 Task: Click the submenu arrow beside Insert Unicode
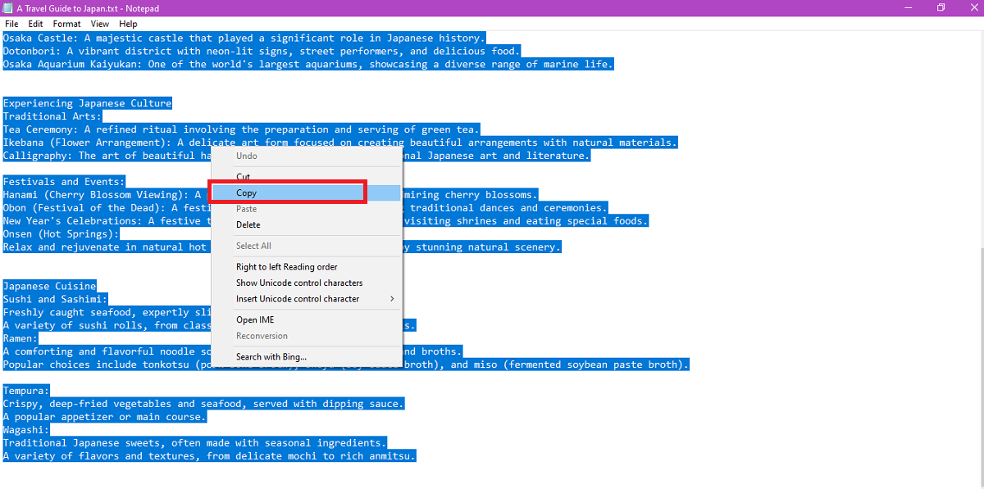[392, 299]
